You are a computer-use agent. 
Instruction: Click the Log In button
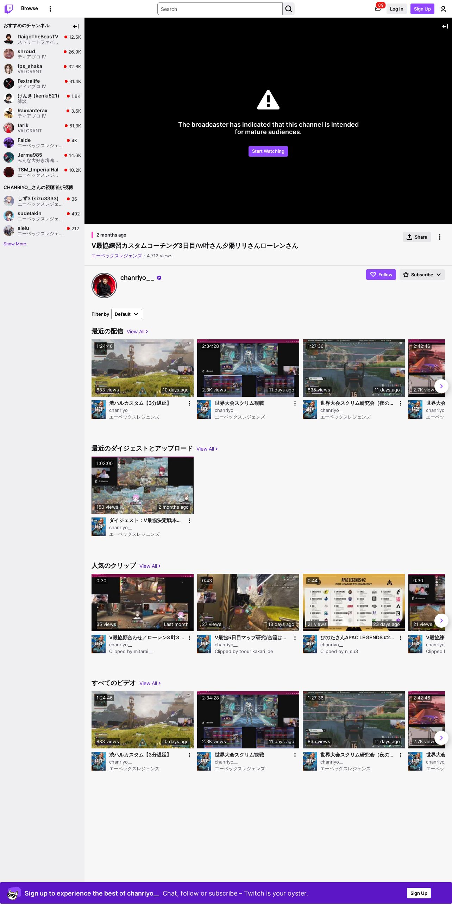[397, 9]
